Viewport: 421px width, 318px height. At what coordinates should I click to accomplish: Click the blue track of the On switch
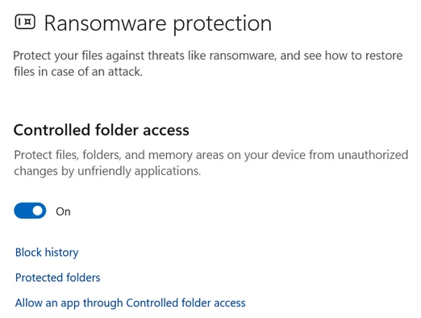pos(23,211)
